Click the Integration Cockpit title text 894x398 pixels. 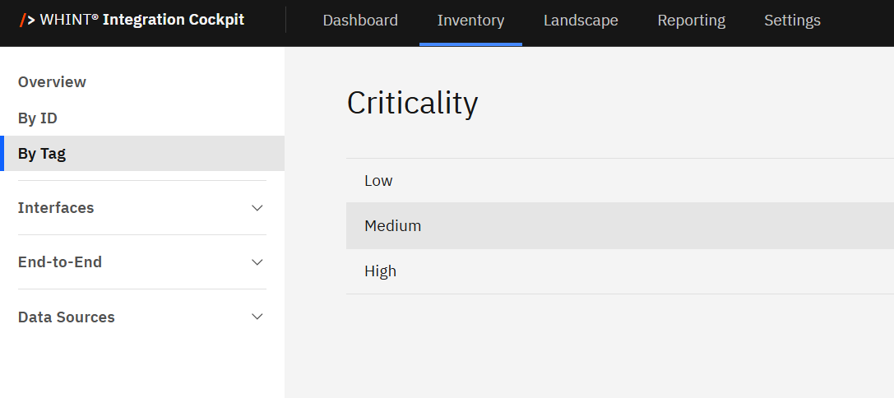point(174,20)
